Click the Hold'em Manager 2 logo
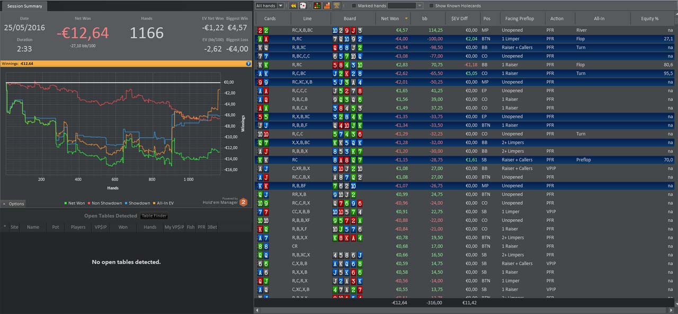 pyautogui.click(x=243, y=202)
